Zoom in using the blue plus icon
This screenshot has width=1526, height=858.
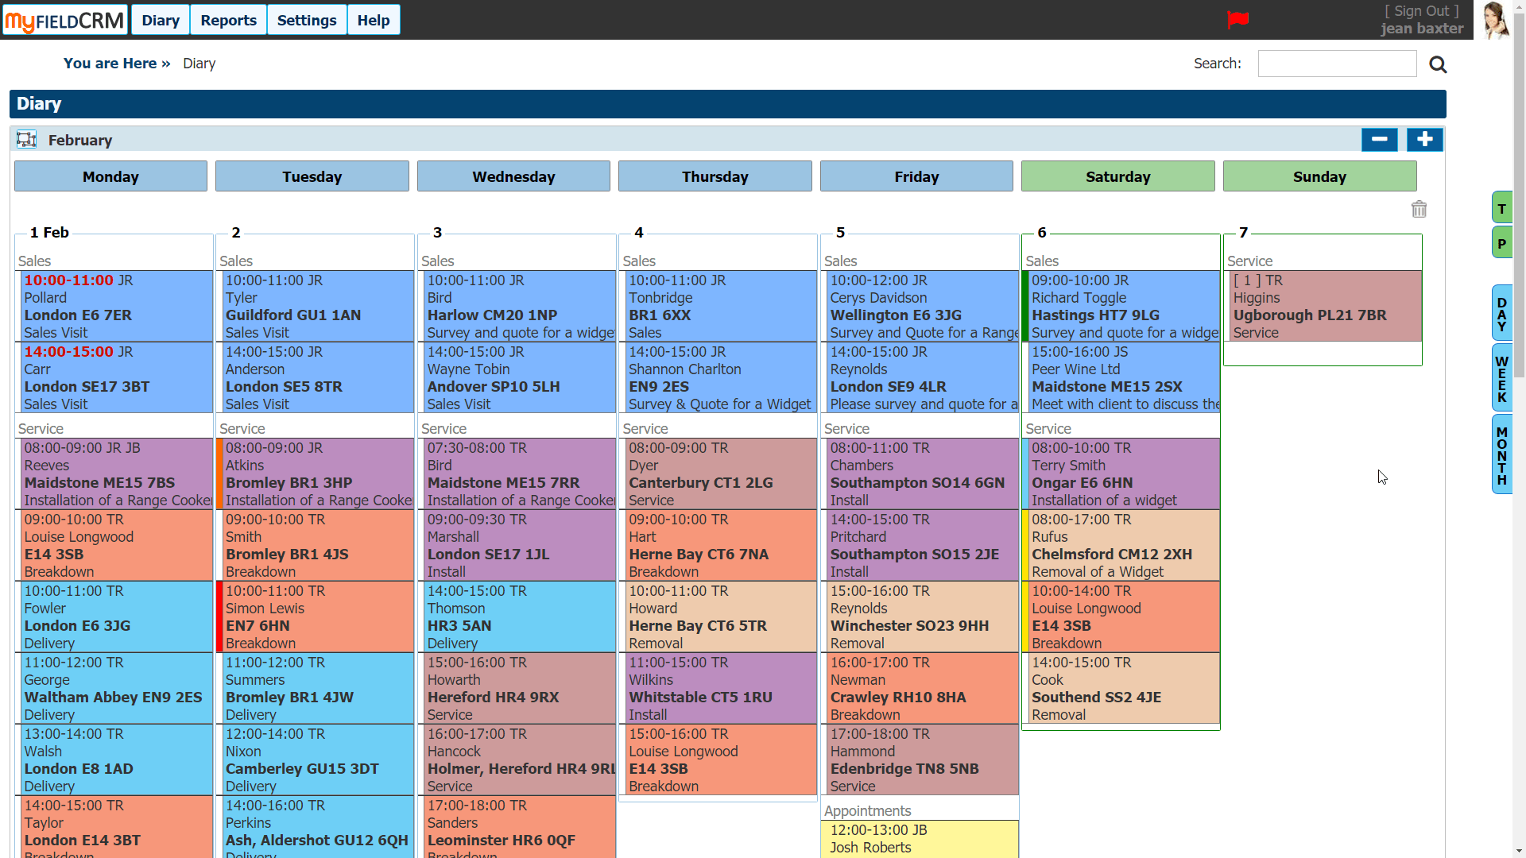coord(1423,140)
